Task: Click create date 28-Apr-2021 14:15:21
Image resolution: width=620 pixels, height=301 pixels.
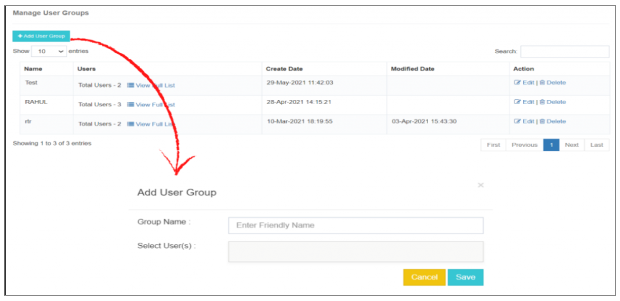Action: (x=299, y=102)
